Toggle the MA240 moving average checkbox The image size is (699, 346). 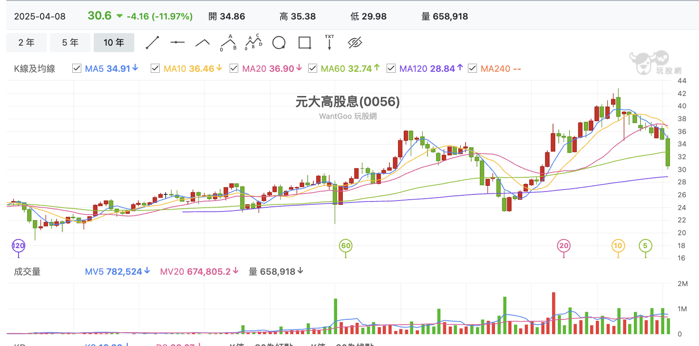tap(473, 68)
